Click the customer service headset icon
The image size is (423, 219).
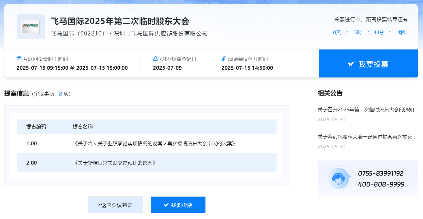338,178
